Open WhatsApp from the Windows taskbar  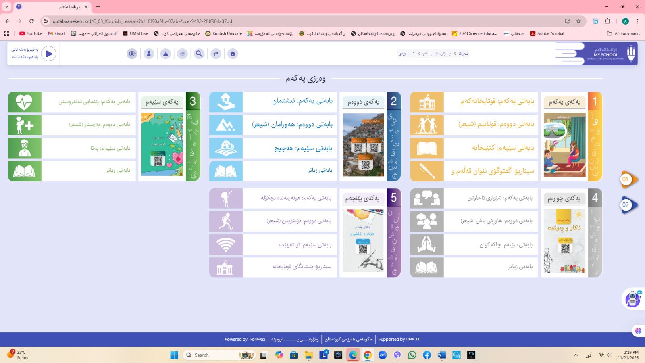point(412,355)
